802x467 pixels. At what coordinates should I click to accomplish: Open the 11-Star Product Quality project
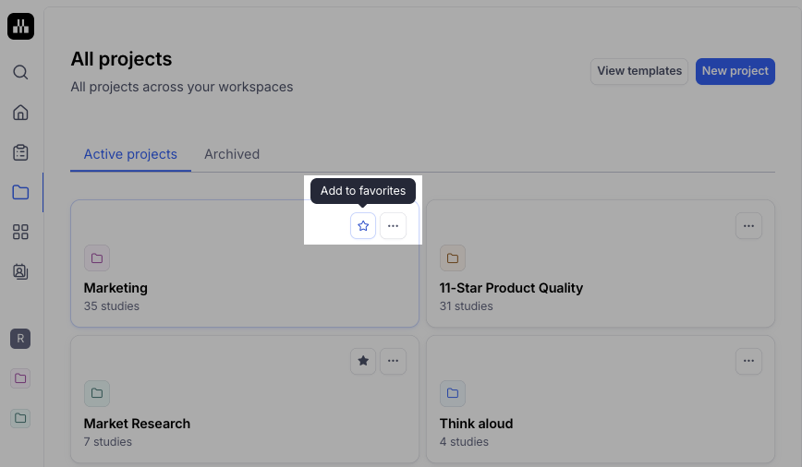click(511, 288)
